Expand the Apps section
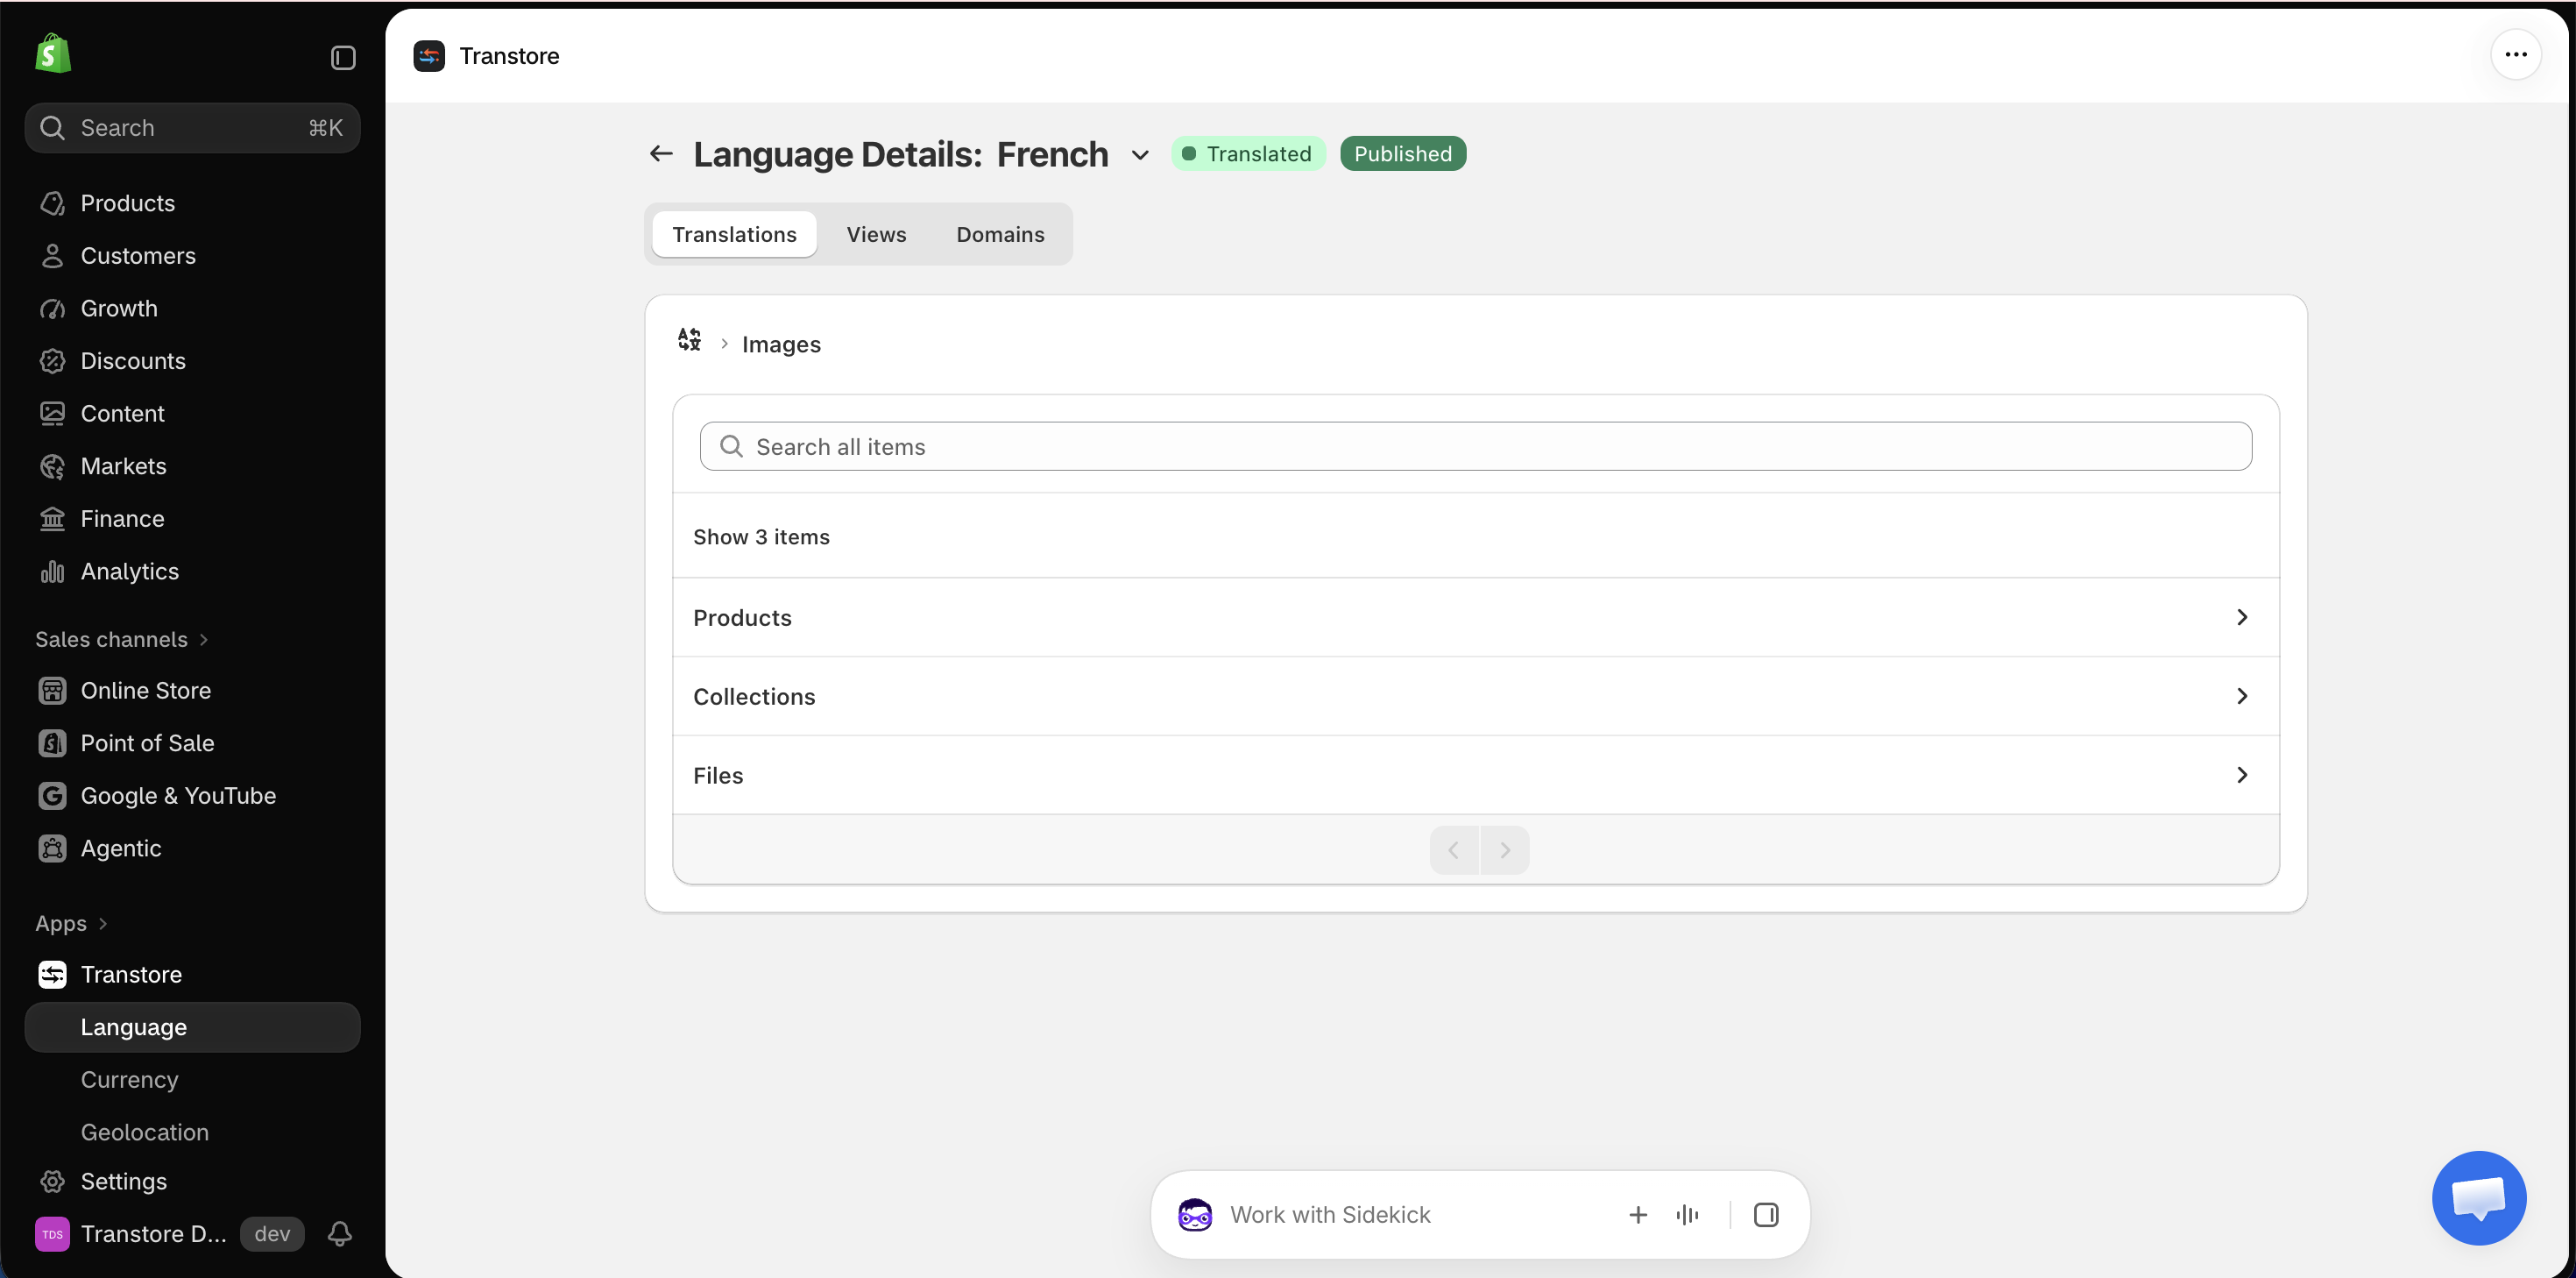2576x1278 pixels. [x=71, y=924]
